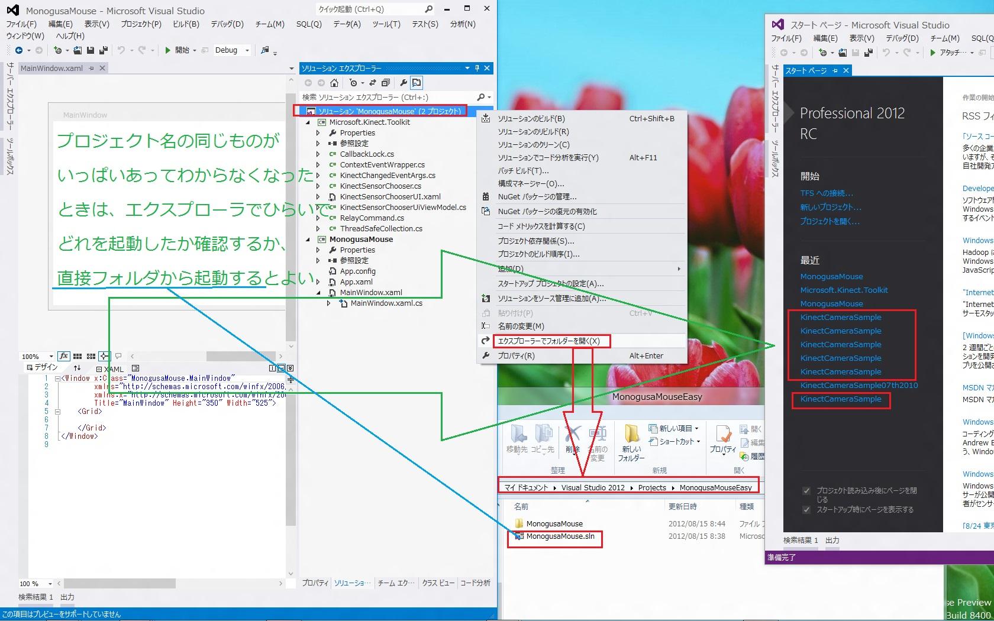Click the TFS への接続... link
994x621 pixels.
coord(827,193)
